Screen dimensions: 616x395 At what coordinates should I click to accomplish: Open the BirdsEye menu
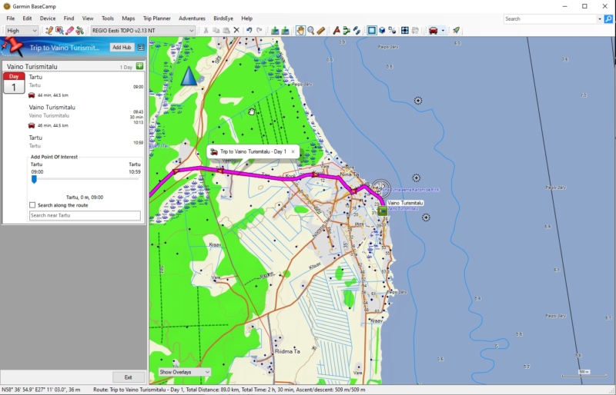pos(223,18)
